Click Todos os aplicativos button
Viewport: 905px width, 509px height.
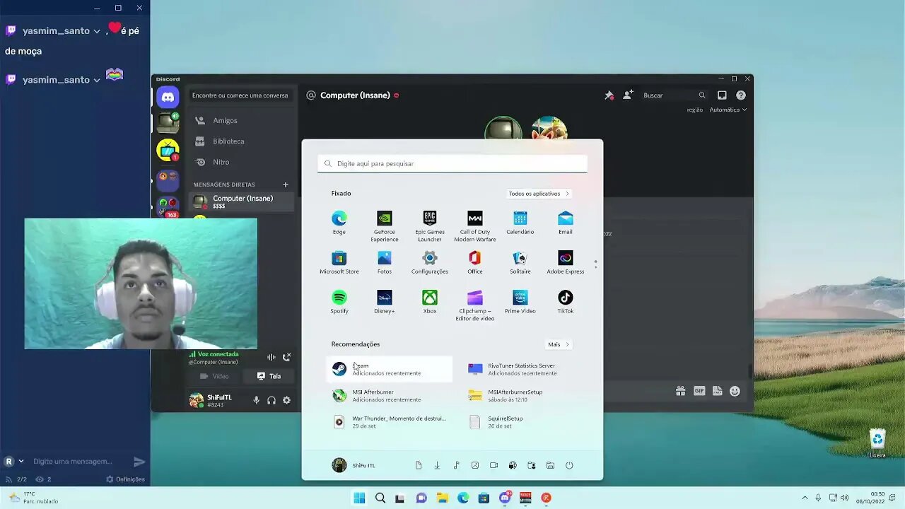point(539,194)
